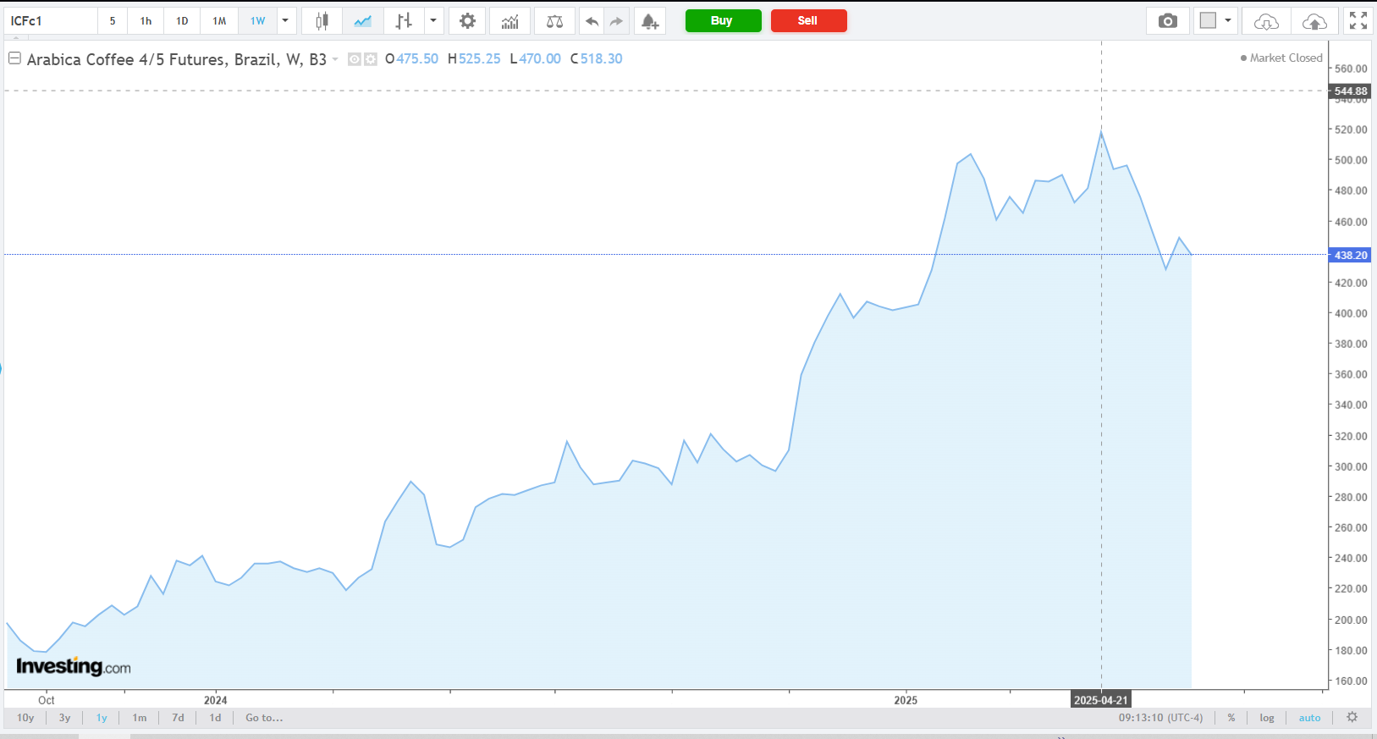Screen dimensions: 1377x739
Task: Toggle auto scale on price axis
Action: point(1309,718)
